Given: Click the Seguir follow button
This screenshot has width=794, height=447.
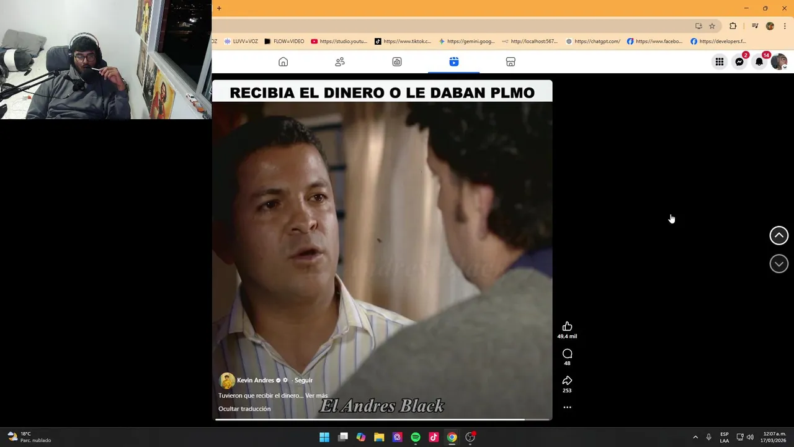Looking at the screenshot, I should tap(303, 381).
